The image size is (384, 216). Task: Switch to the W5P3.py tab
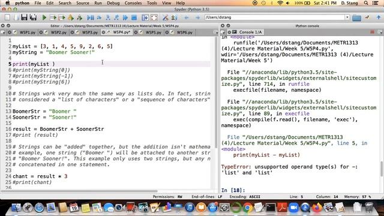coord(90,32)
